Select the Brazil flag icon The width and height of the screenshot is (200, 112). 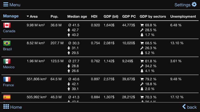7,43
